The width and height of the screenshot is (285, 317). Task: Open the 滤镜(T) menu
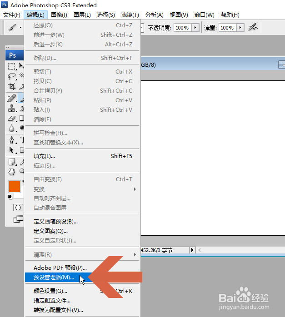point(130,15)
